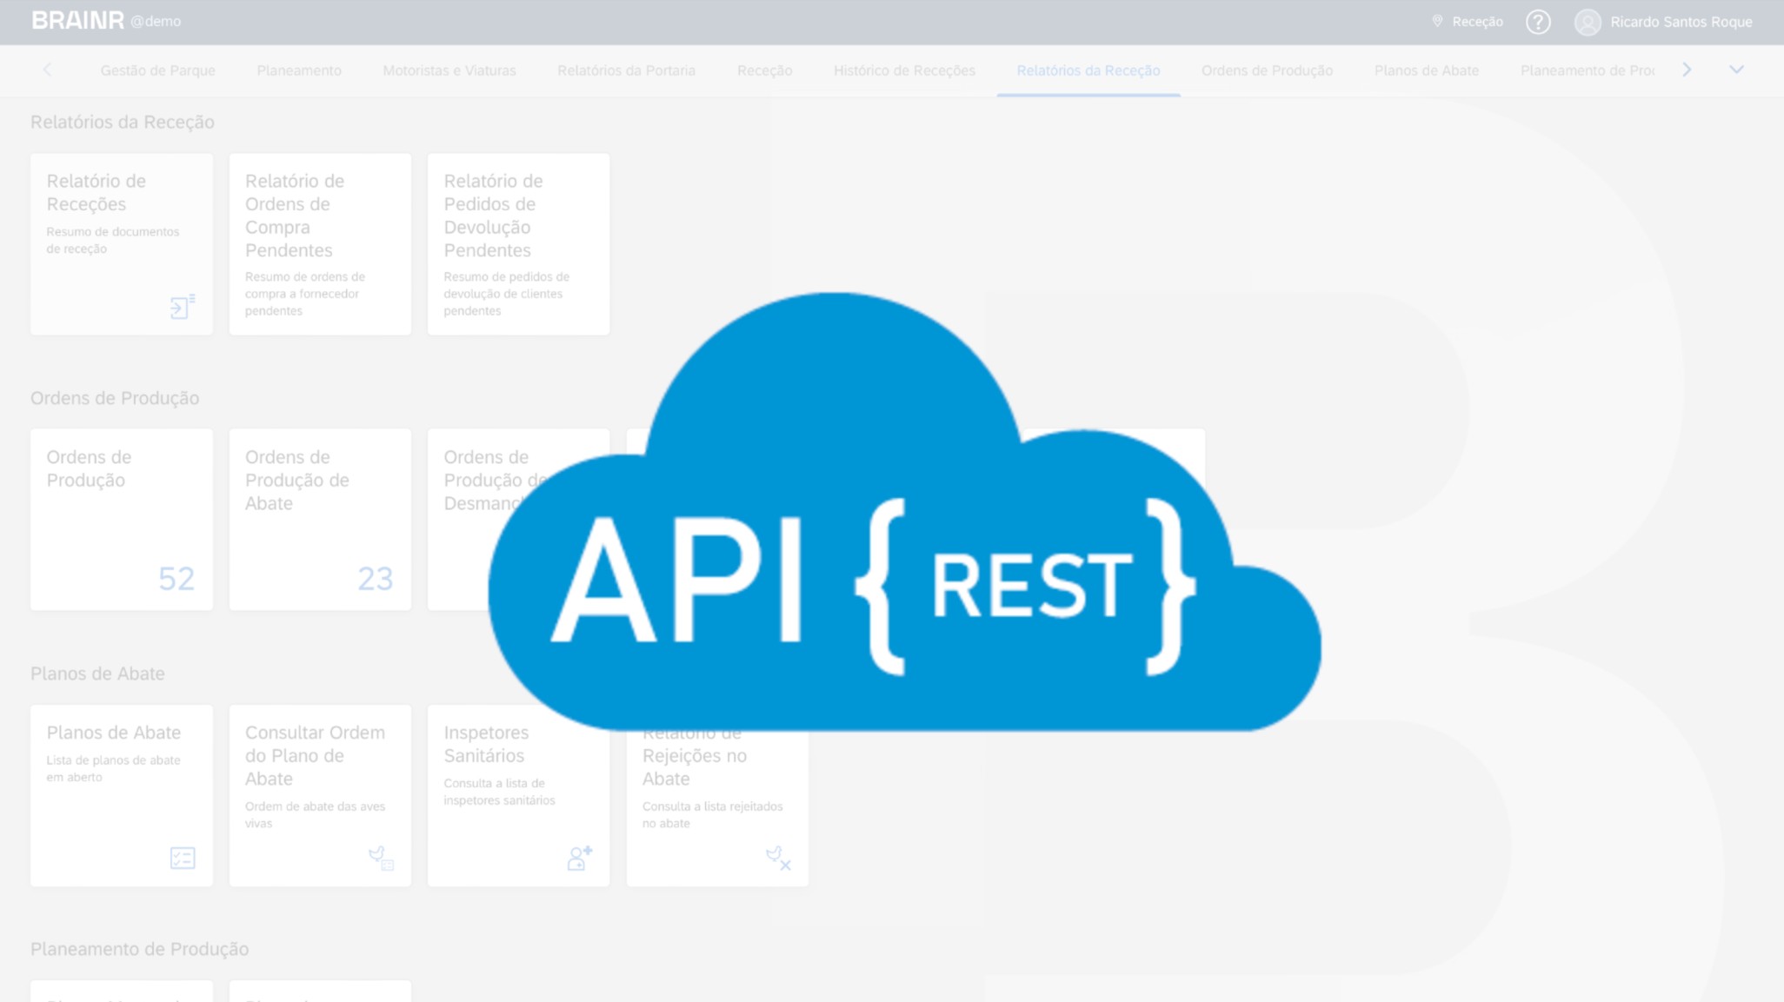Click the @demo tenant label

156,21
